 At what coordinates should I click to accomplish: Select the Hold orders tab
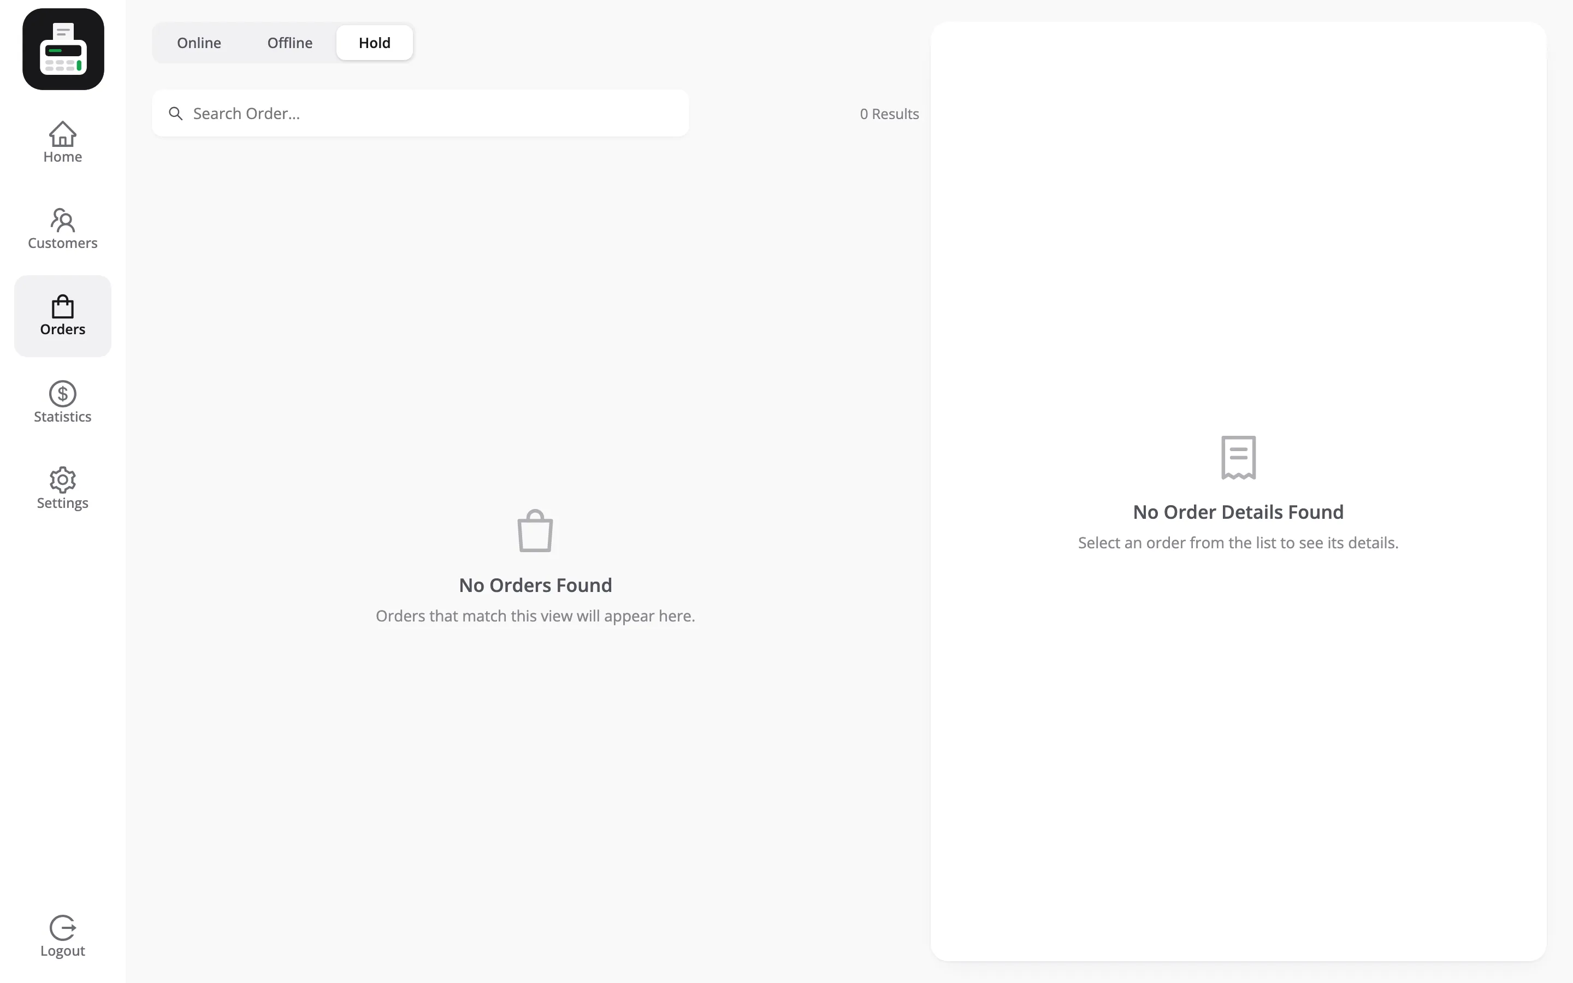374,43
